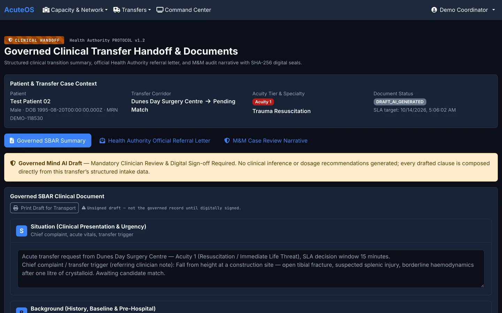Expand the Transfers dropdown menu
This screenshot has height=313, width=502.
pos(132,10)
